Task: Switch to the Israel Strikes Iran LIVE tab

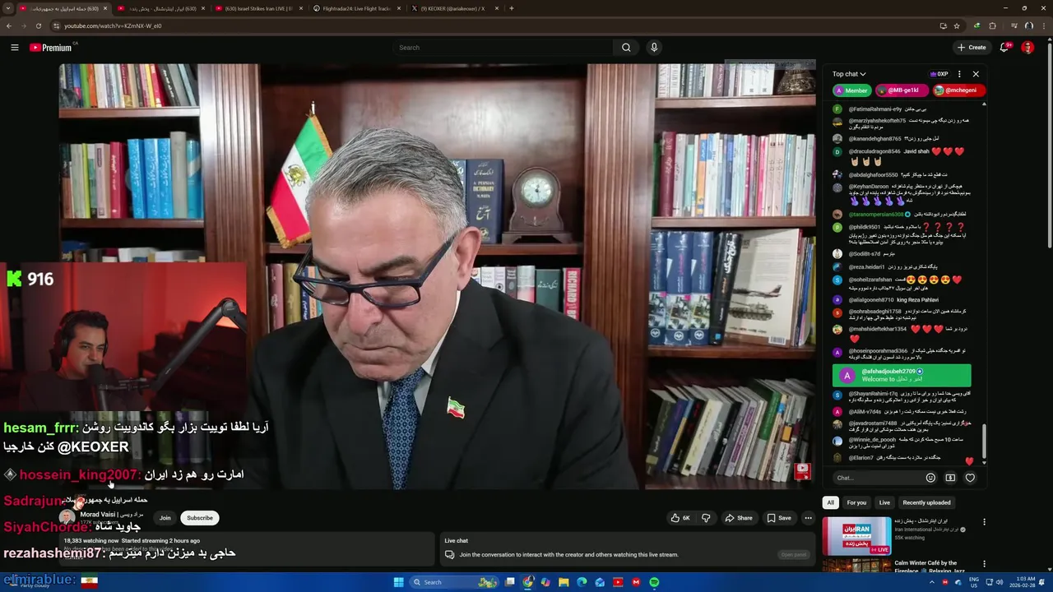Action: click(258, 8)
